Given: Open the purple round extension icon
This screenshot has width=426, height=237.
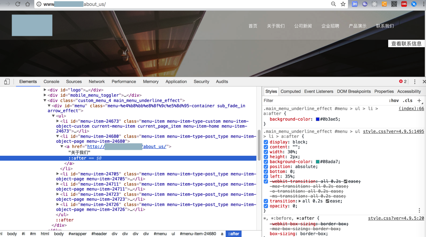Looking at the screenshot, I should (365, 4).
